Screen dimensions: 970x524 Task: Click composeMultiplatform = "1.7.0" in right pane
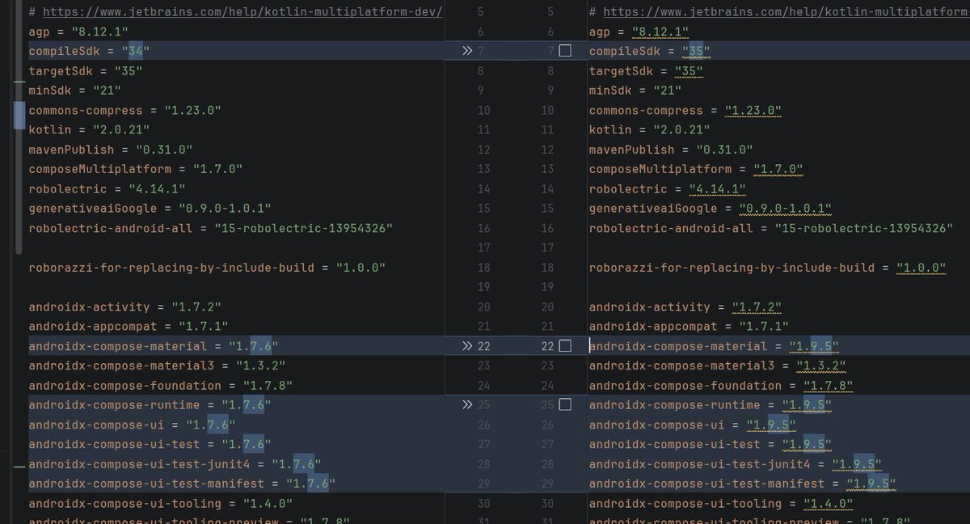[696, 169]
